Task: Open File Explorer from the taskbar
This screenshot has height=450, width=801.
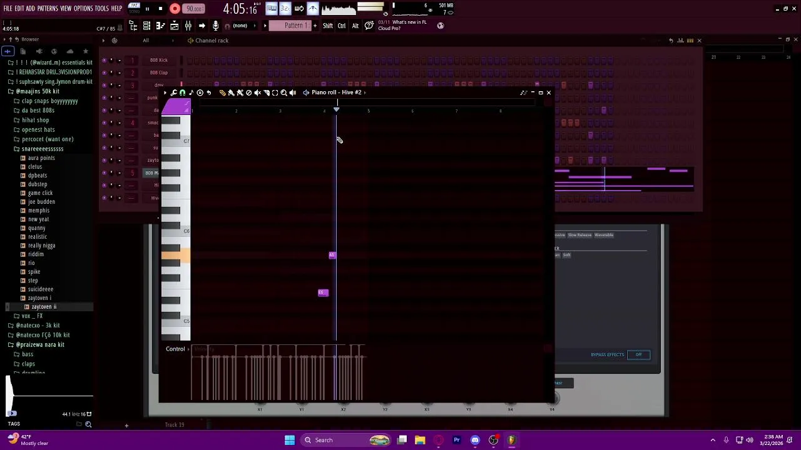Action: (x=420, y=440)
